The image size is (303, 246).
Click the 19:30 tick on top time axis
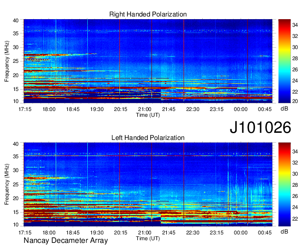click(97, 109)
